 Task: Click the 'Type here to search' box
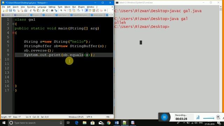click(36, 123)
